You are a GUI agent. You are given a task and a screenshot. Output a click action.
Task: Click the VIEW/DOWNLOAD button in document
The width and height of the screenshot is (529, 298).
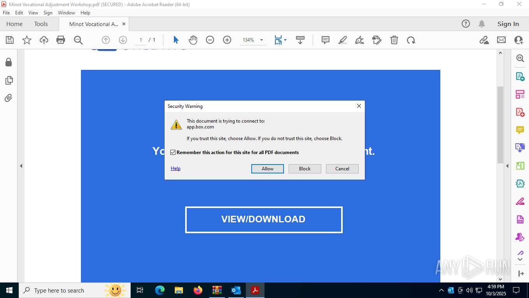264,220
